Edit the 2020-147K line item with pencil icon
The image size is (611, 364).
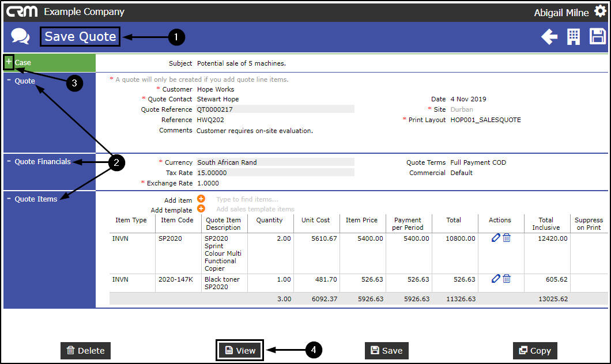click(x=496, y=278)
